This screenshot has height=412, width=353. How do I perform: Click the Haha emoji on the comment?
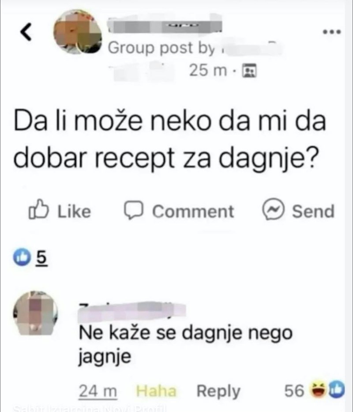click(318, 389)
